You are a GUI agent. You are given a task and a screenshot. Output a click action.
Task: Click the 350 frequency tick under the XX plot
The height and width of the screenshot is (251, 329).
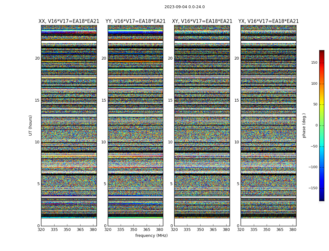(x=67, y=230)
